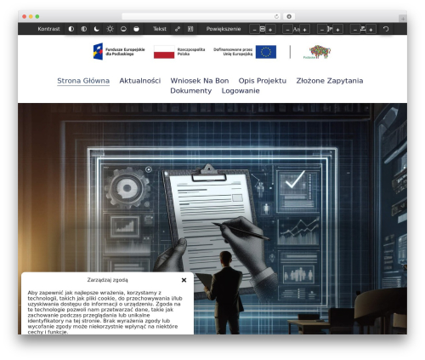Increase font size plus button
Image resolution: width=425 pixels, height=360 pixels.
(x=304, y=29)
